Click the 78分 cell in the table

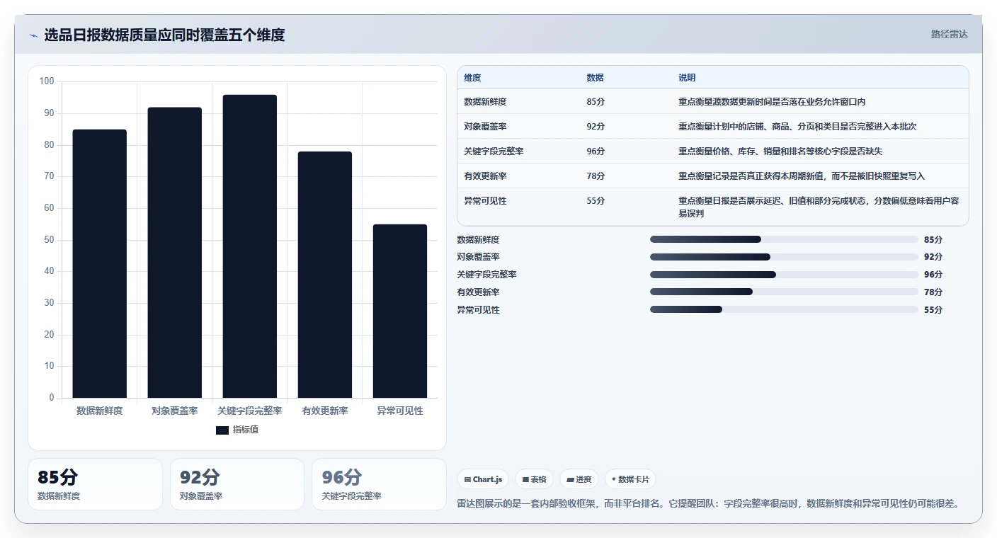point(596,176)
